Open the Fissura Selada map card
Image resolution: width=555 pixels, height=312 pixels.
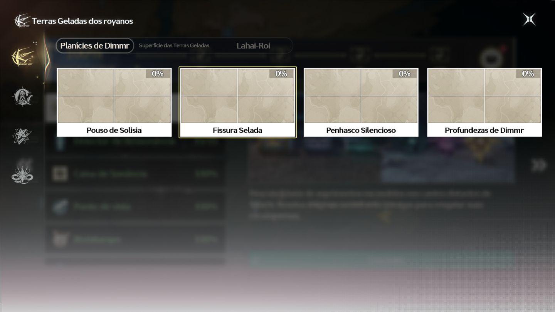pos(237,102)
